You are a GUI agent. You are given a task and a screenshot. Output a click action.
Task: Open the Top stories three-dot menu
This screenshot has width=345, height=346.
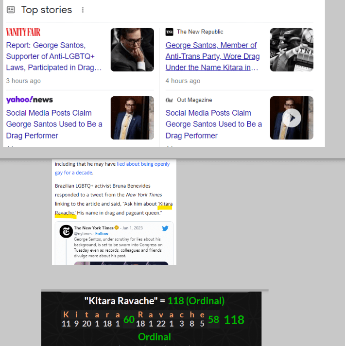click(x=83, y=10)
